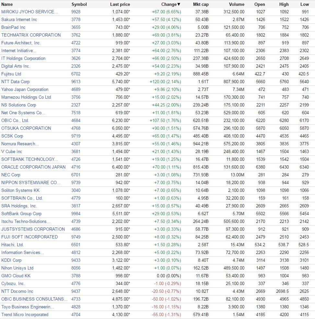Select the 13.00M volume value
Image resolution: width=315 pixels, height=319 pixels.
point(237,175)
